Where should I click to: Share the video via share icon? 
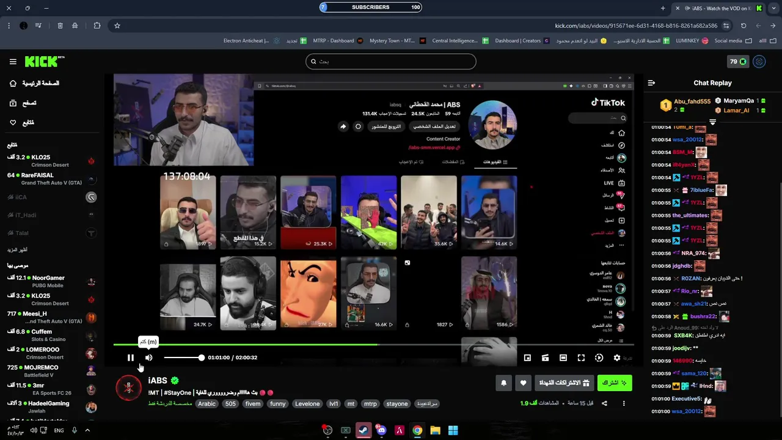604,403
